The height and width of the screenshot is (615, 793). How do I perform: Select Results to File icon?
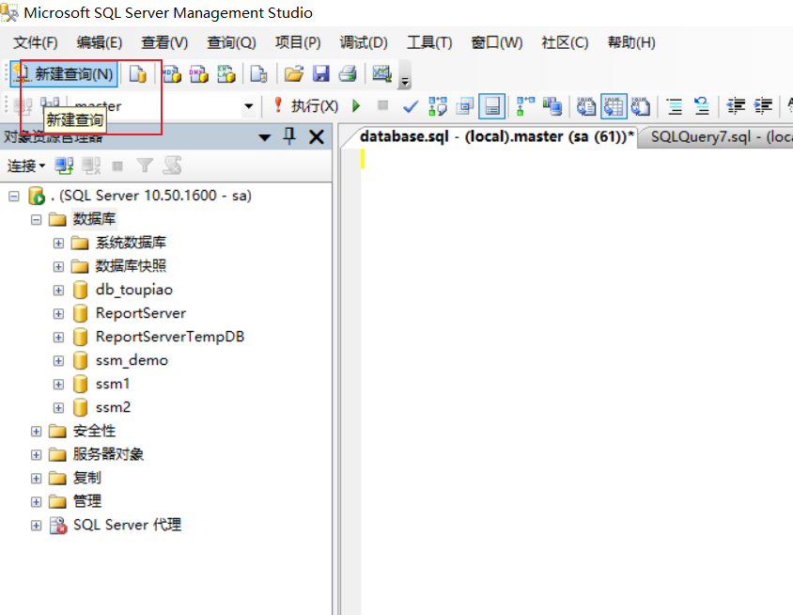[x=641, y=106]
